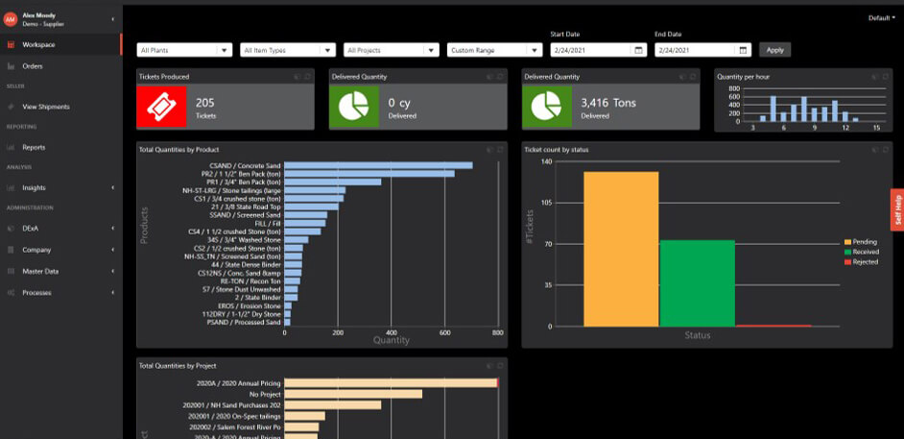904x439 pixels.
Task: Click the pie chart icon for Tons delivered
Action: pos(546,107)
